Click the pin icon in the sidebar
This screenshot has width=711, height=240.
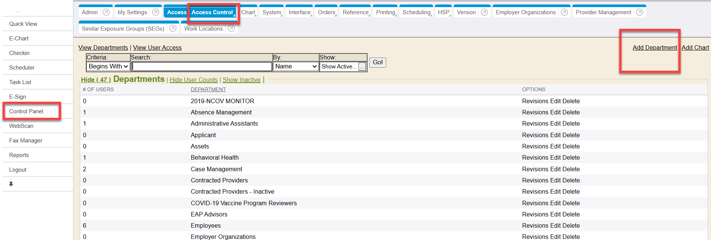click(11, 184)
